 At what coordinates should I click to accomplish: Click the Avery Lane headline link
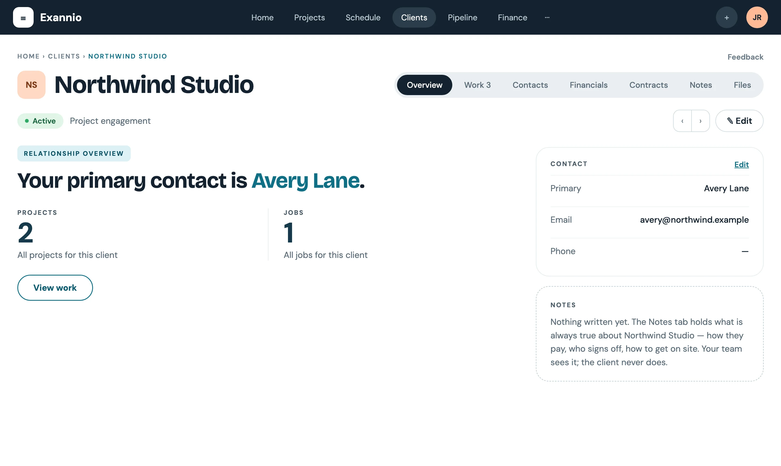point(306,180)
